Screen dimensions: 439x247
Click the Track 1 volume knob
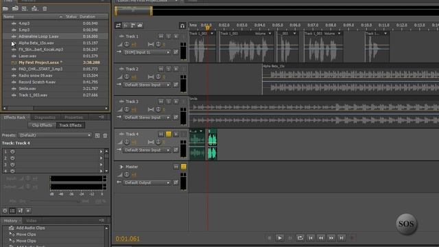click(x=127, y=44)
